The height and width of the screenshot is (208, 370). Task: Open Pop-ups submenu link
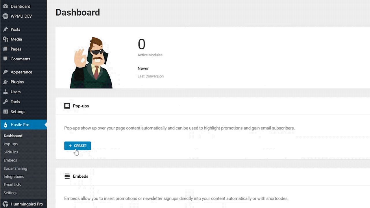tap(11, 144)
